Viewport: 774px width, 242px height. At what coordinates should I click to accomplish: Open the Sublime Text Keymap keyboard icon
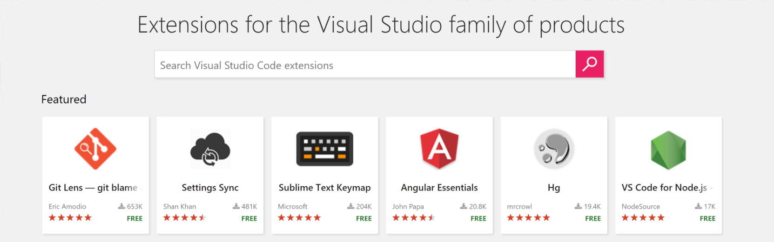pos(325,149)
